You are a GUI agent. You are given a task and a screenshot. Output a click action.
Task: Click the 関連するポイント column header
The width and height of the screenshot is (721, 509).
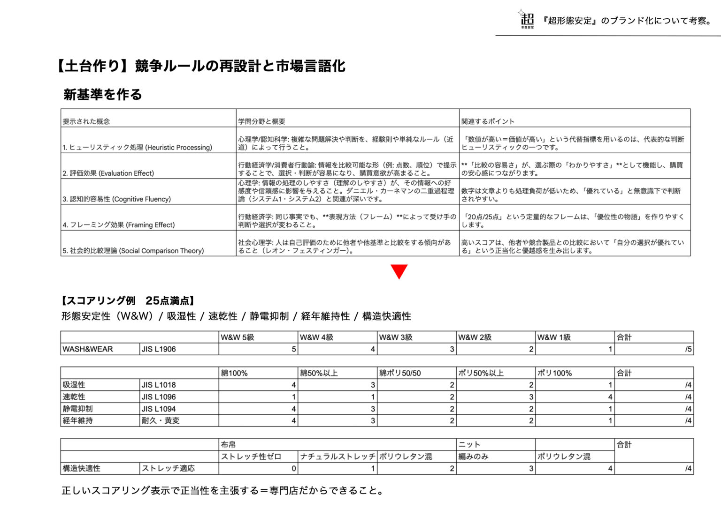(x=488, y=121)
